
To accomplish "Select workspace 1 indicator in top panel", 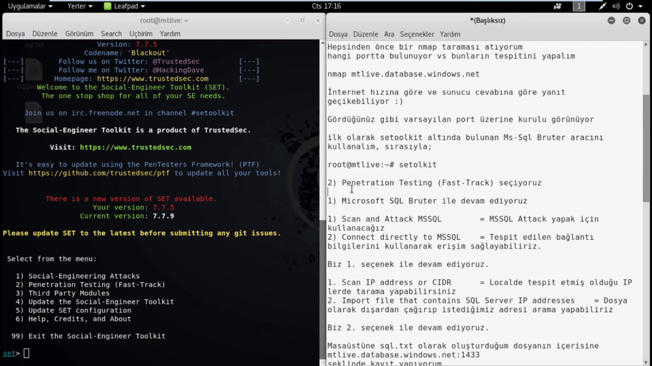I will coord(578,6).
